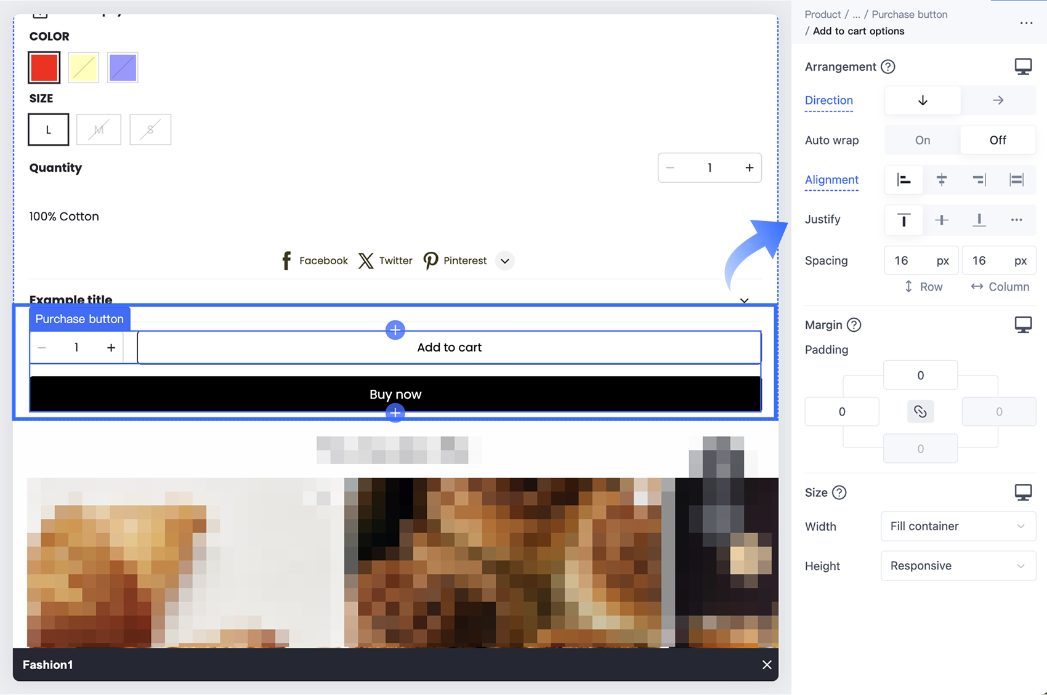Pick the red color swatch

[x=44, y=68]
